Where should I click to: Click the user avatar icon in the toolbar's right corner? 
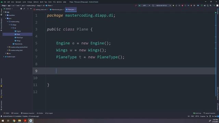(x=217, y=5)
